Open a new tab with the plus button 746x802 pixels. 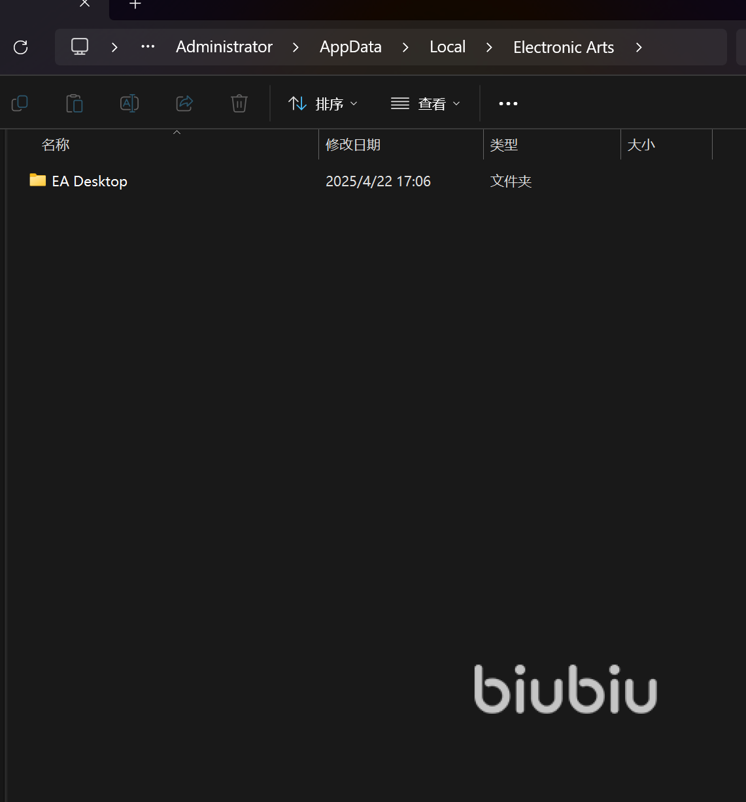(135, 5)
